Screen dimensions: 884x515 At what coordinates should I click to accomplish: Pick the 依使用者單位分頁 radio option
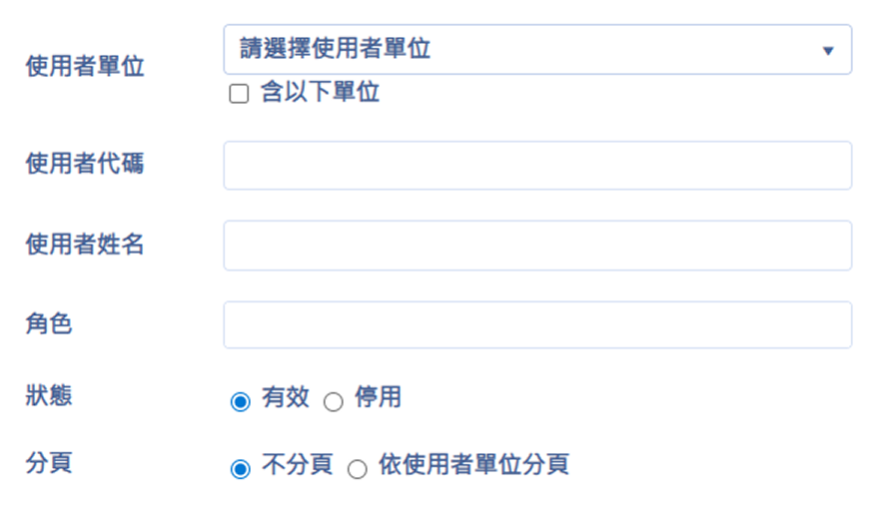click(x=358, y=469)
